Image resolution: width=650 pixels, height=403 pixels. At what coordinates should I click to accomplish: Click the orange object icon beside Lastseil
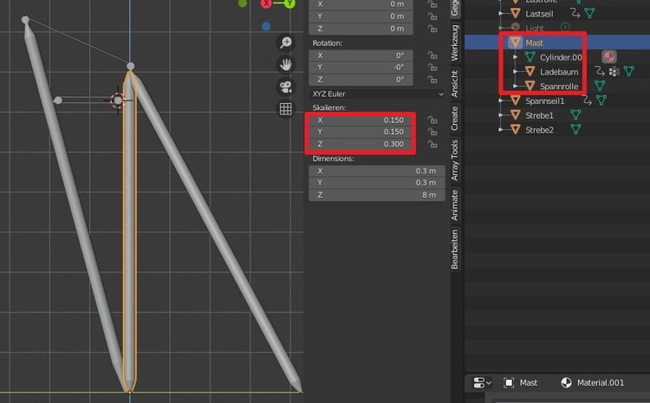click(516, 13)
